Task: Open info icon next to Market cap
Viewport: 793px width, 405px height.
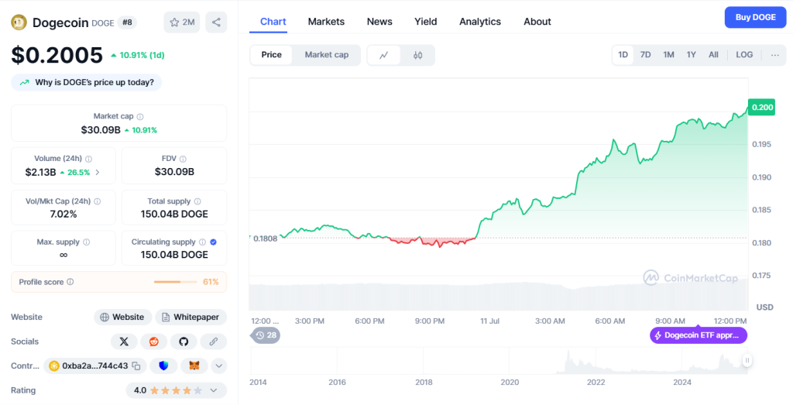Action: tap(140, 117)
